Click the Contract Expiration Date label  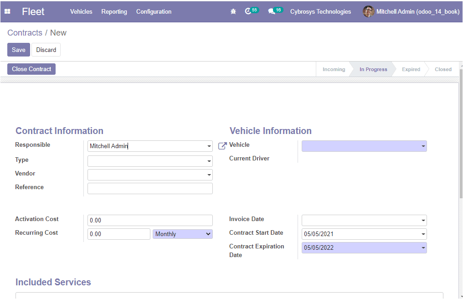pos(257,251)
